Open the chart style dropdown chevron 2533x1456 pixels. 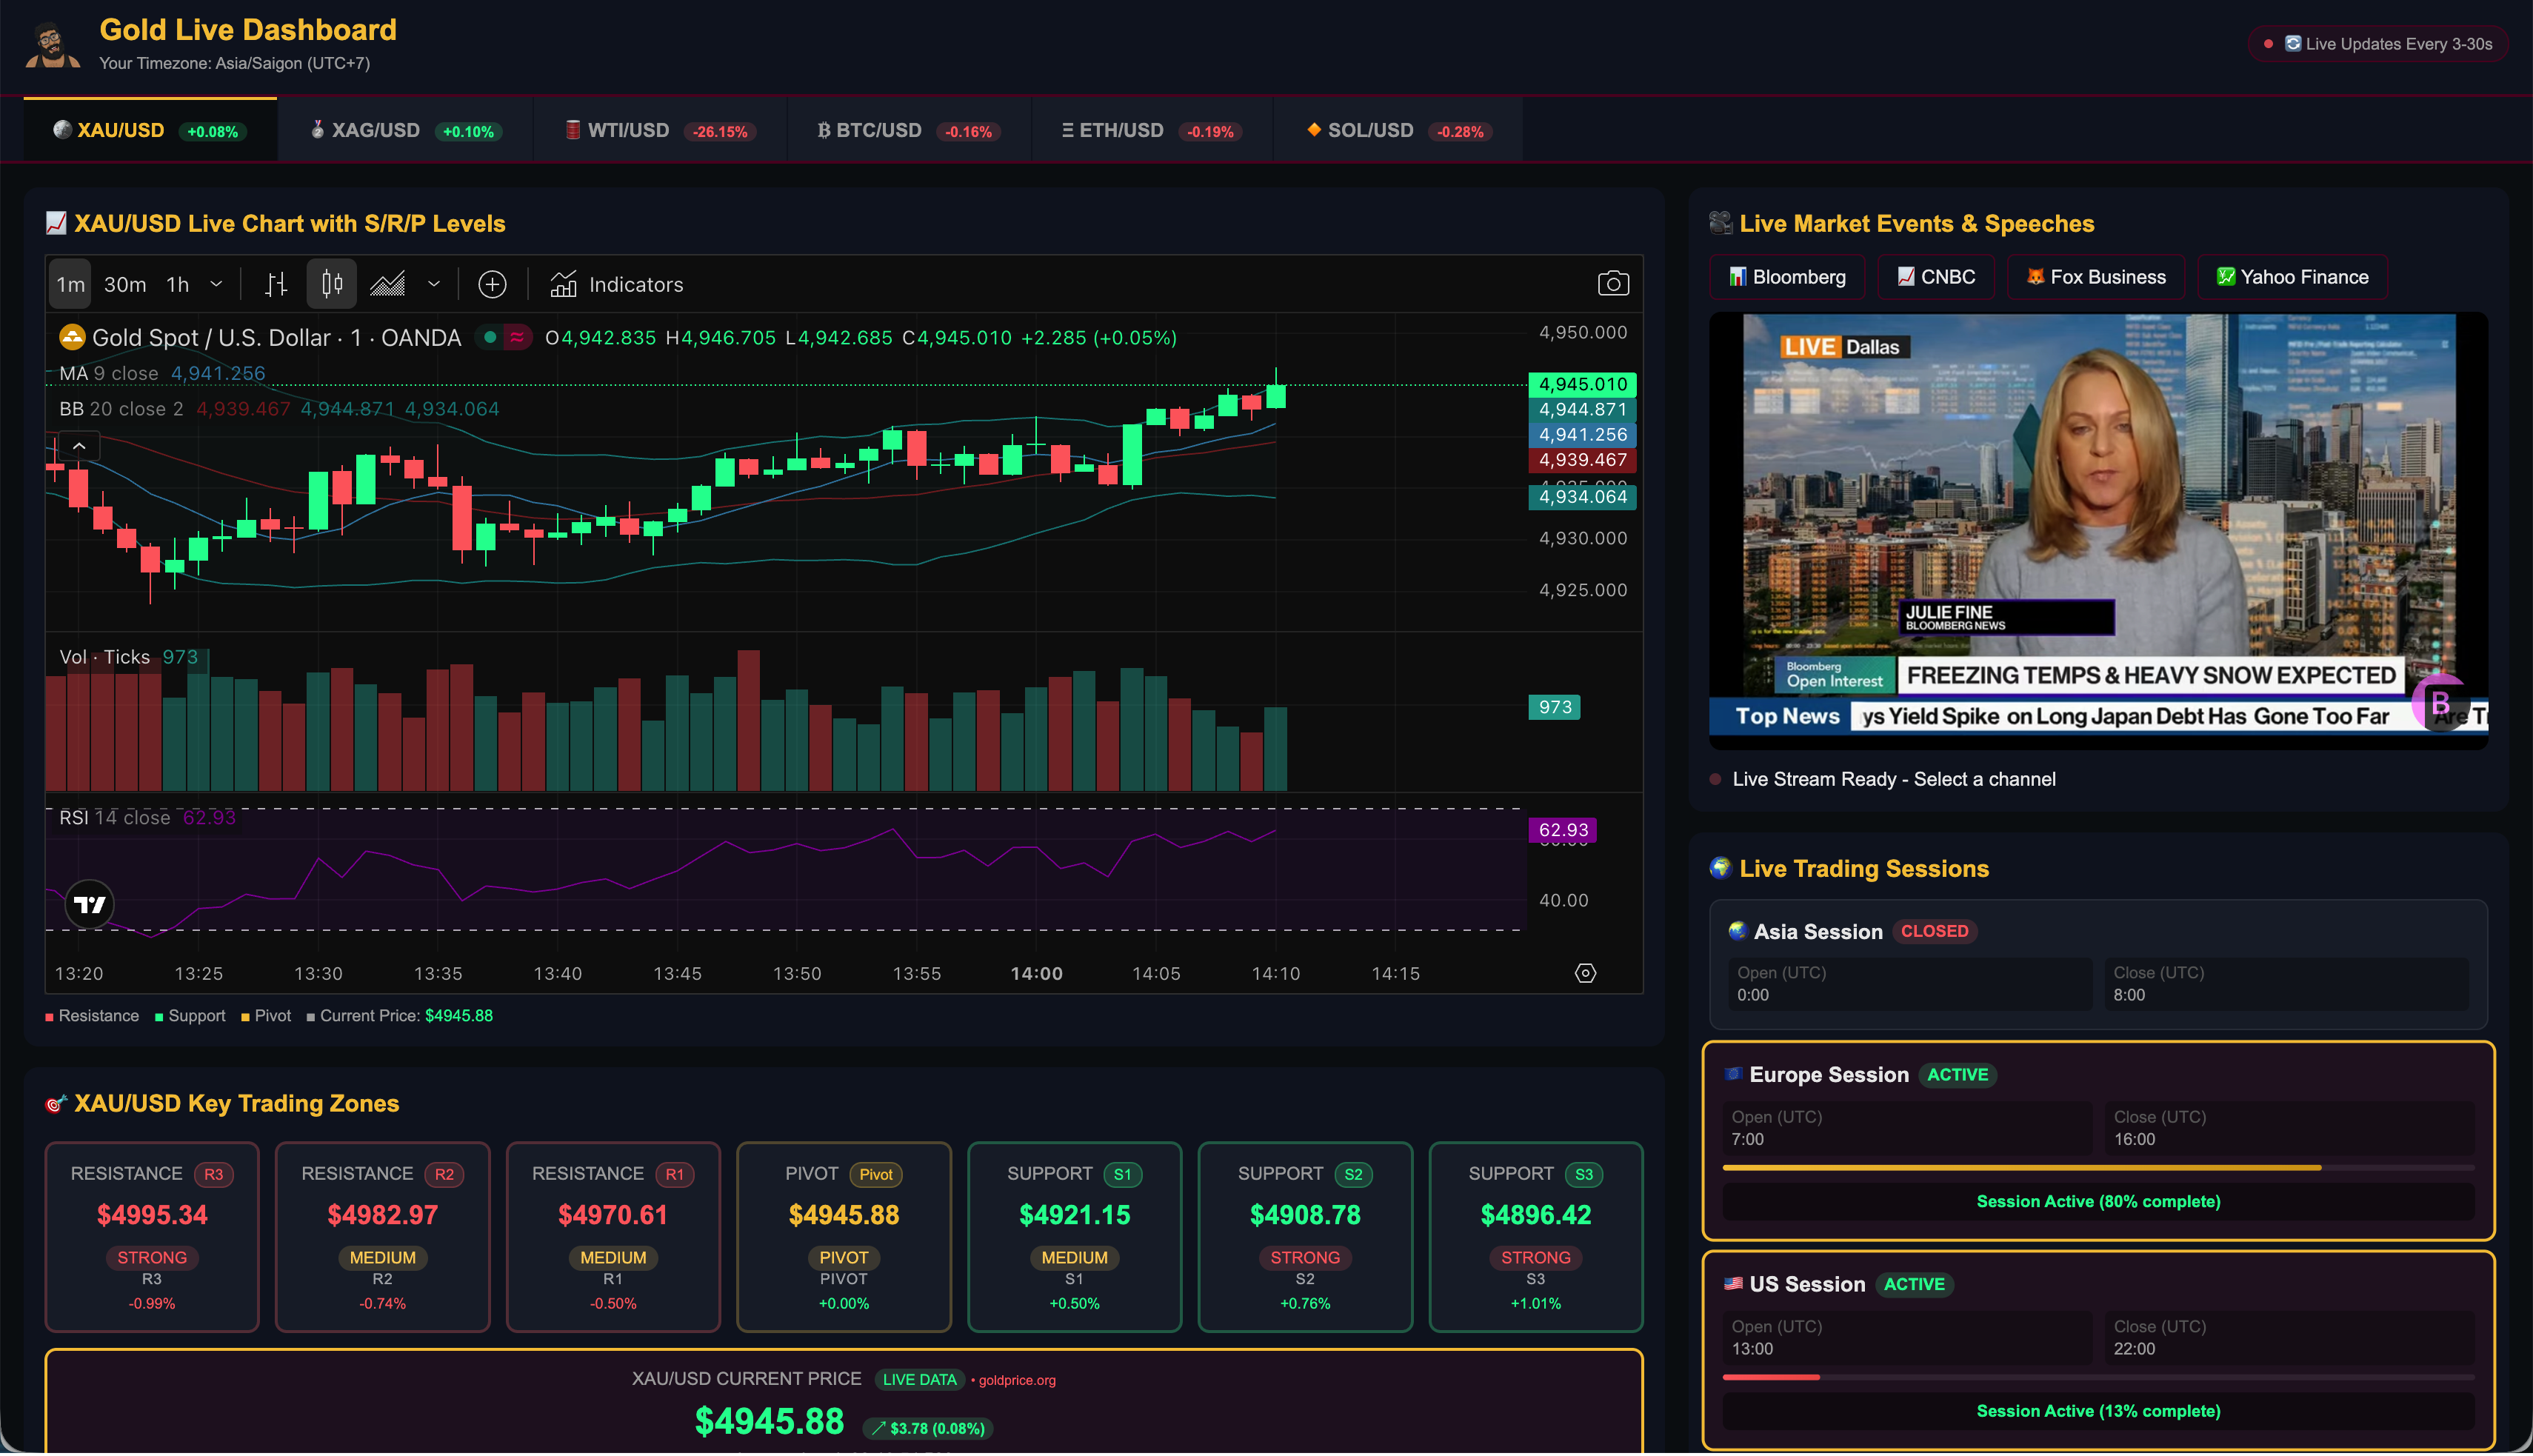point(434,284)
